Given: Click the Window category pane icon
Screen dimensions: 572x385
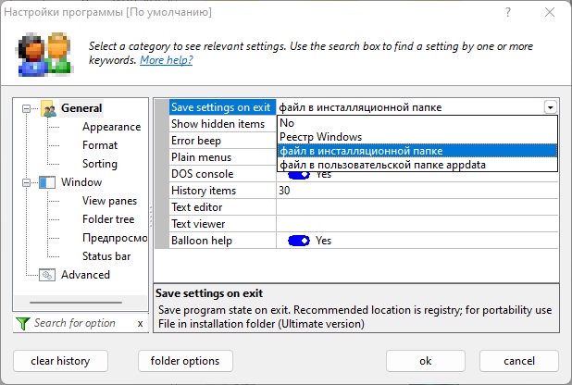Looking at the screenshot, I should [48, 182].
